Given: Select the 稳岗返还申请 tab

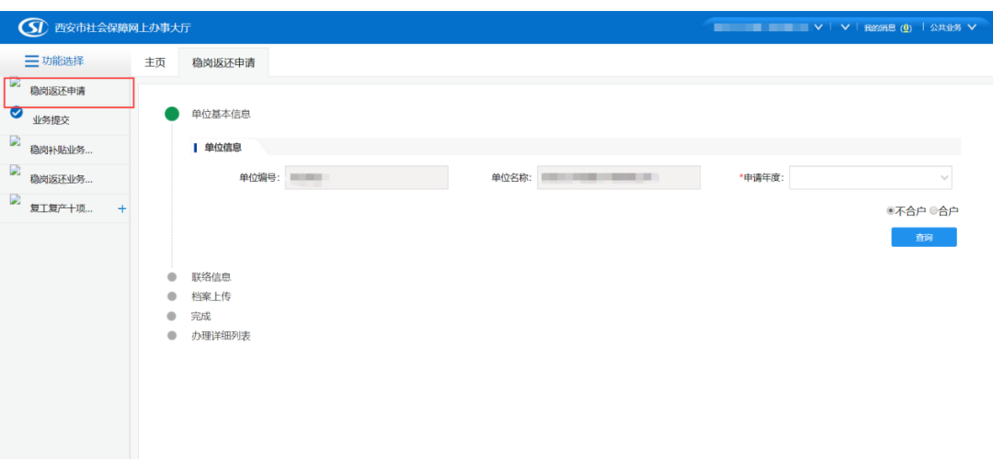Looking at the screenshot, I should (x=223, y=62).
